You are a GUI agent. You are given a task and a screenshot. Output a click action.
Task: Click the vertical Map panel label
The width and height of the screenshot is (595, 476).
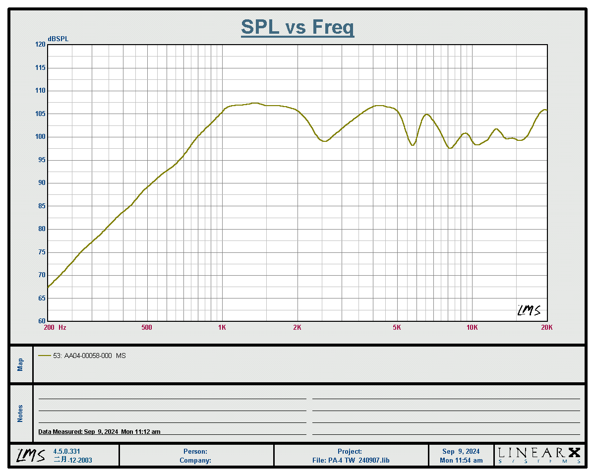click(x=20, y=364)
